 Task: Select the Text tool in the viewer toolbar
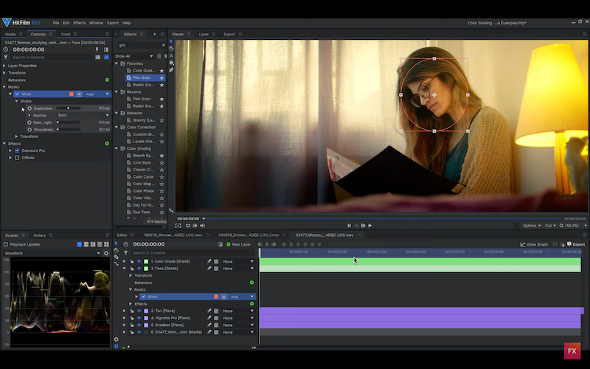click(171, 56)
